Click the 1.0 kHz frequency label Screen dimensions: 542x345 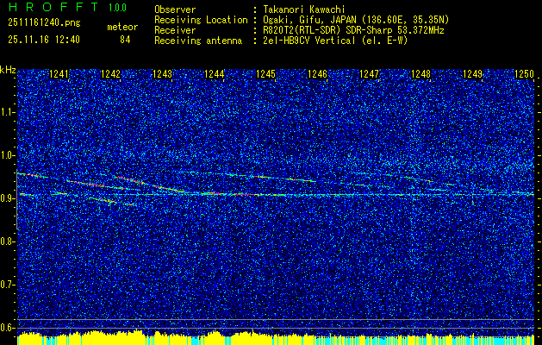[x=7, y=155]
